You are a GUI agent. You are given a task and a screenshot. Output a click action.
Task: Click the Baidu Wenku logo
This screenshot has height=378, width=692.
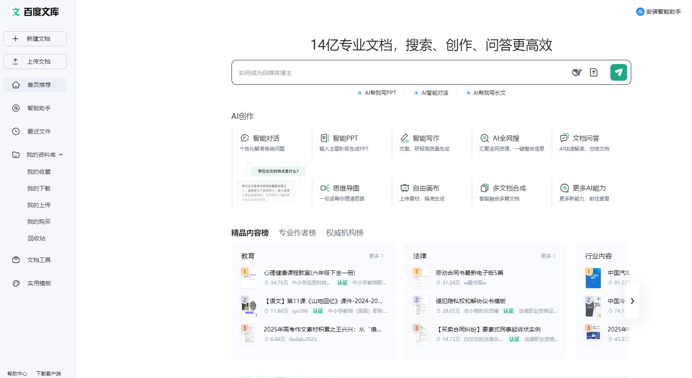35,12
